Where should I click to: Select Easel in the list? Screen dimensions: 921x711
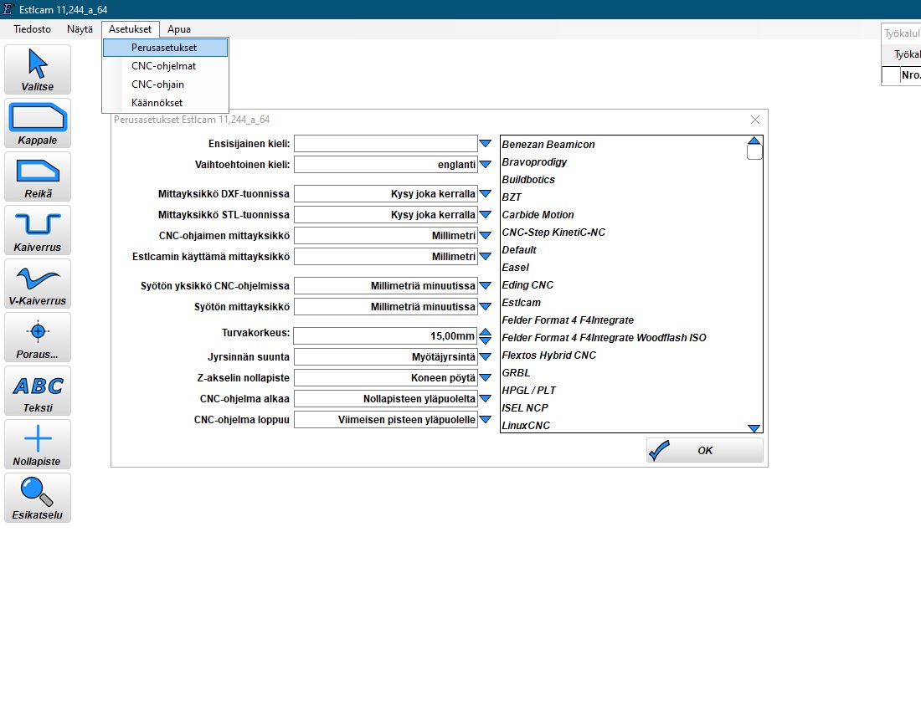[x=515, y=268]
